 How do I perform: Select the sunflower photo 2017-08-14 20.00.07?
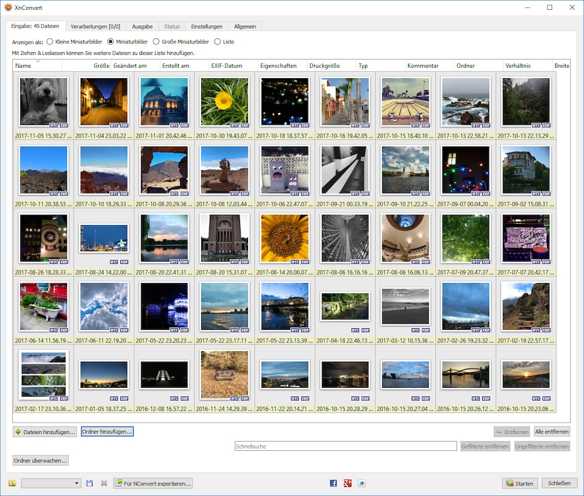(285, 238)
